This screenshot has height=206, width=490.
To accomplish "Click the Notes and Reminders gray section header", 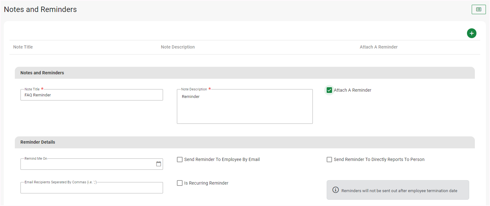I will [x=42, y=73].
